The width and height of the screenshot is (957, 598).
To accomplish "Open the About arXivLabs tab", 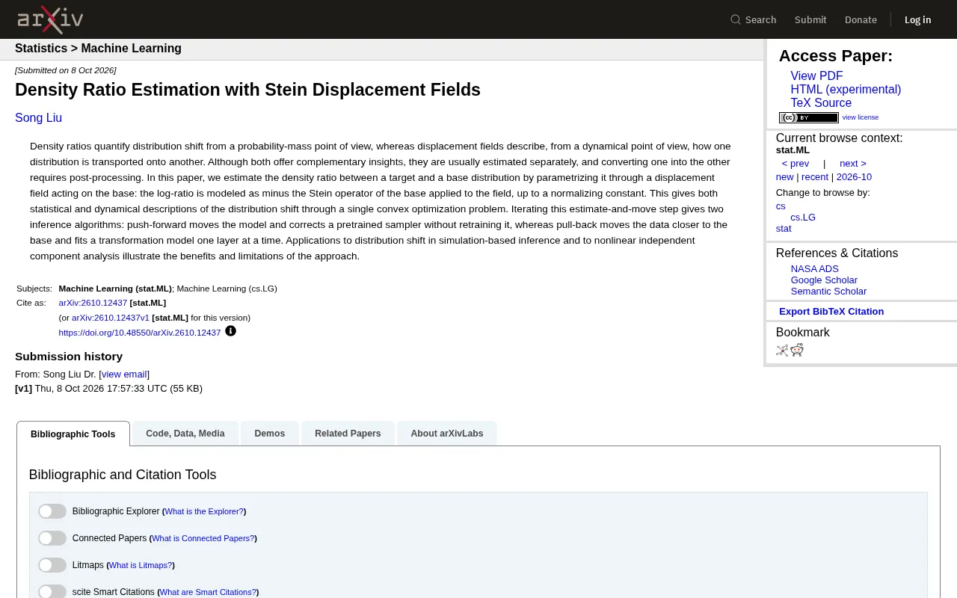I will tap(447, 434).
